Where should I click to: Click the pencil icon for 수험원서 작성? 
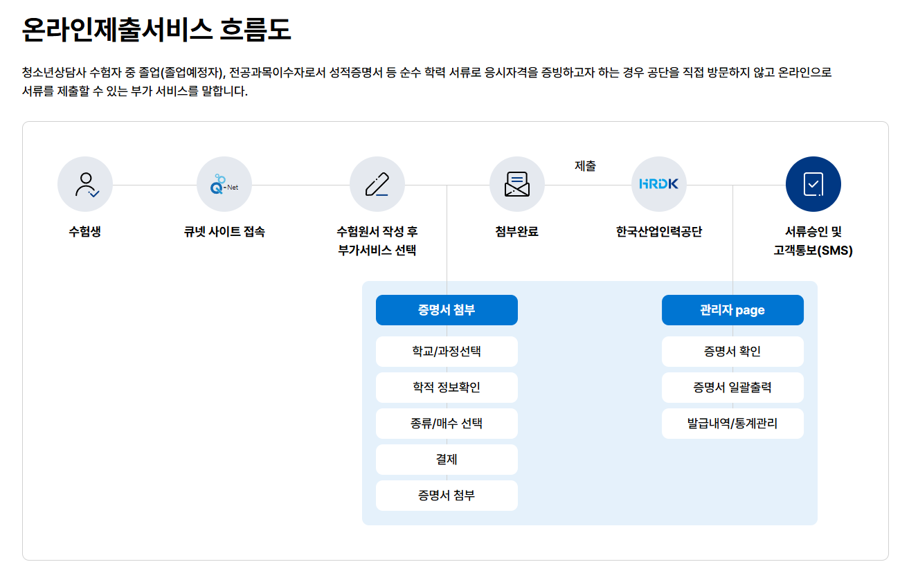point(377,183)
